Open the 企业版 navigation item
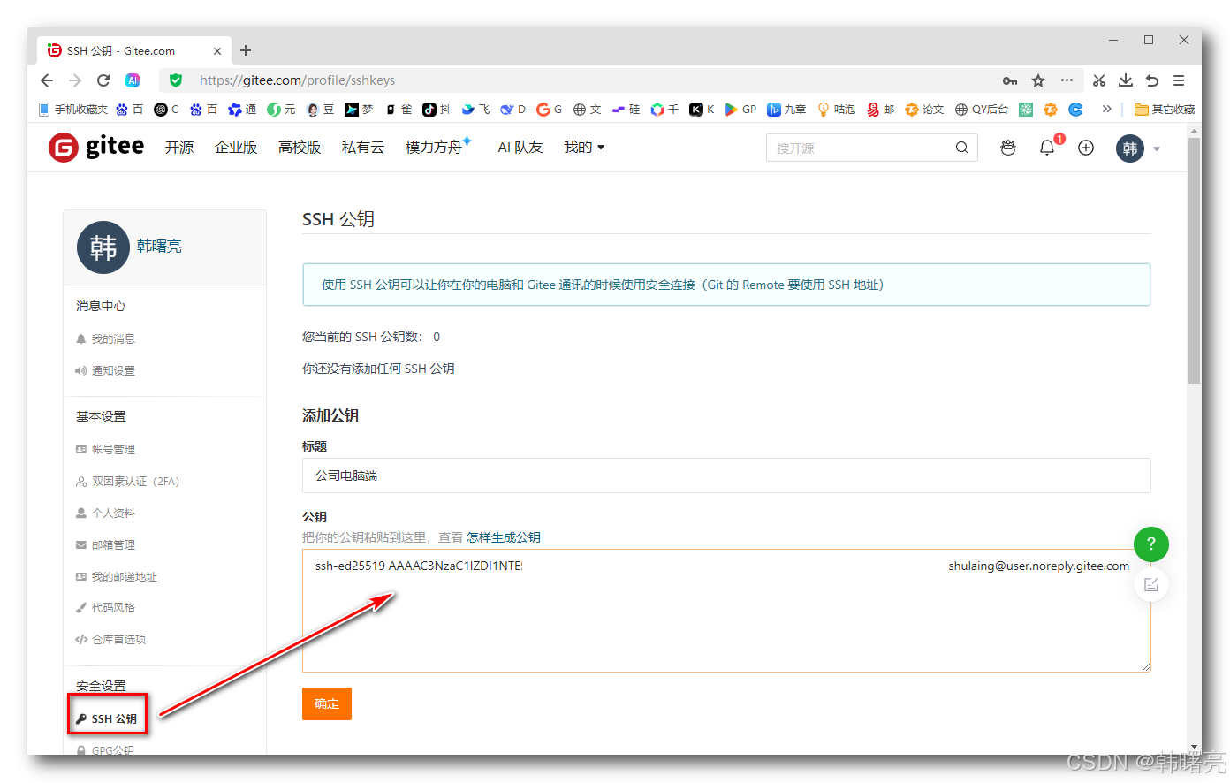1230x783 pixels. coord(236,148)
